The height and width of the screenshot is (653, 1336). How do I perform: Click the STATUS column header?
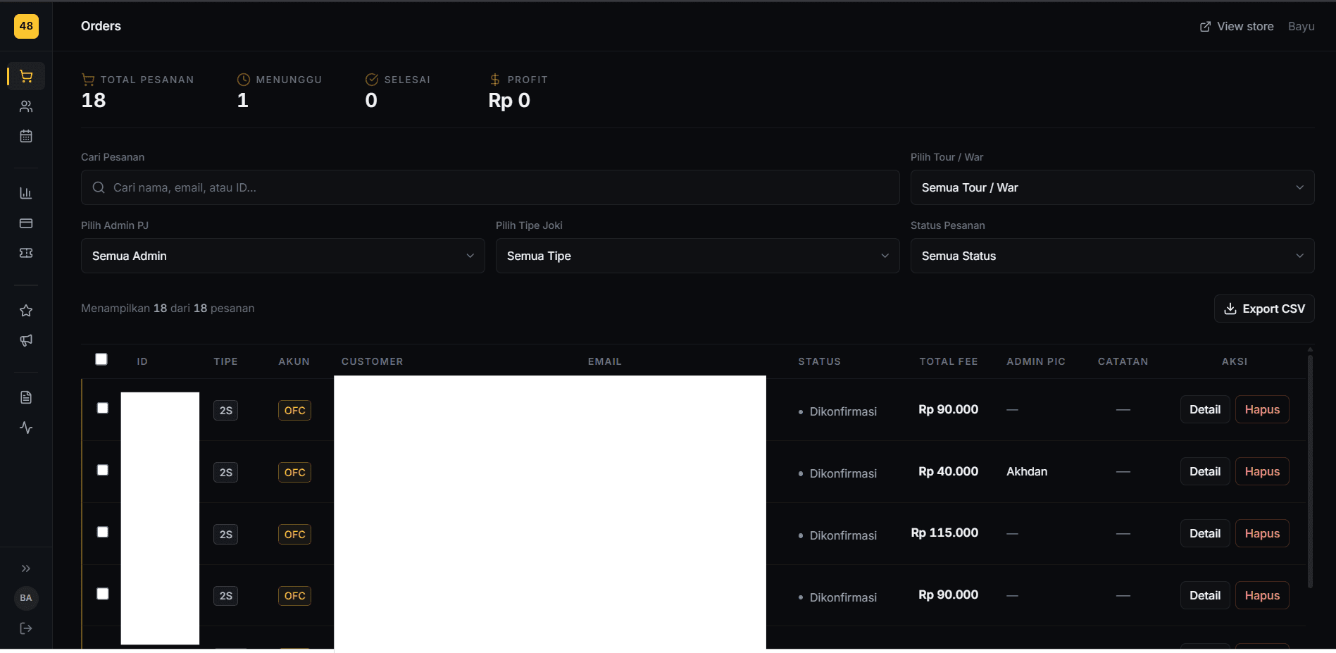tap(819, 361)
